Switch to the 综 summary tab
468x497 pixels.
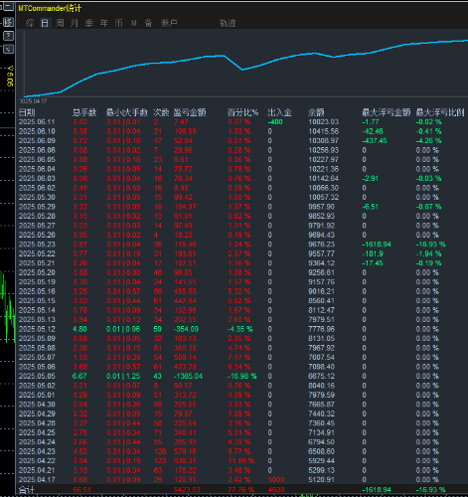point(30,23)
